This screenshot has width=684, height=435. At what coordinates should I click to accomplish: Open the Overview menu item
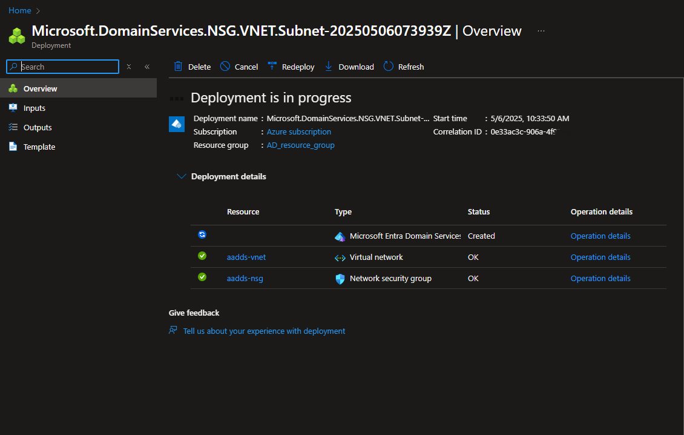tap(40, 88)
